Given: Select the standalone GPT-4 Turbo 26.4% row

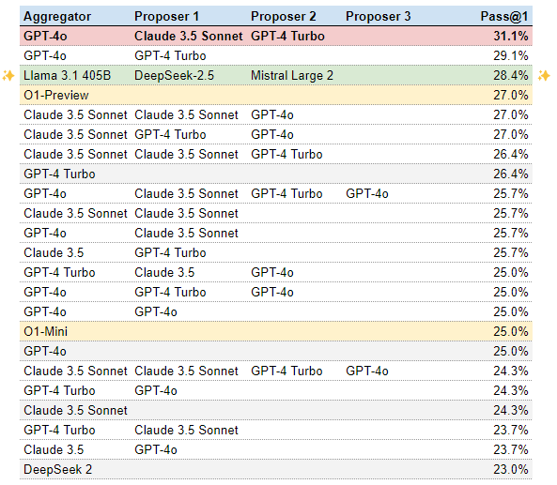Looking at the screenshot, I should point(275,174).
